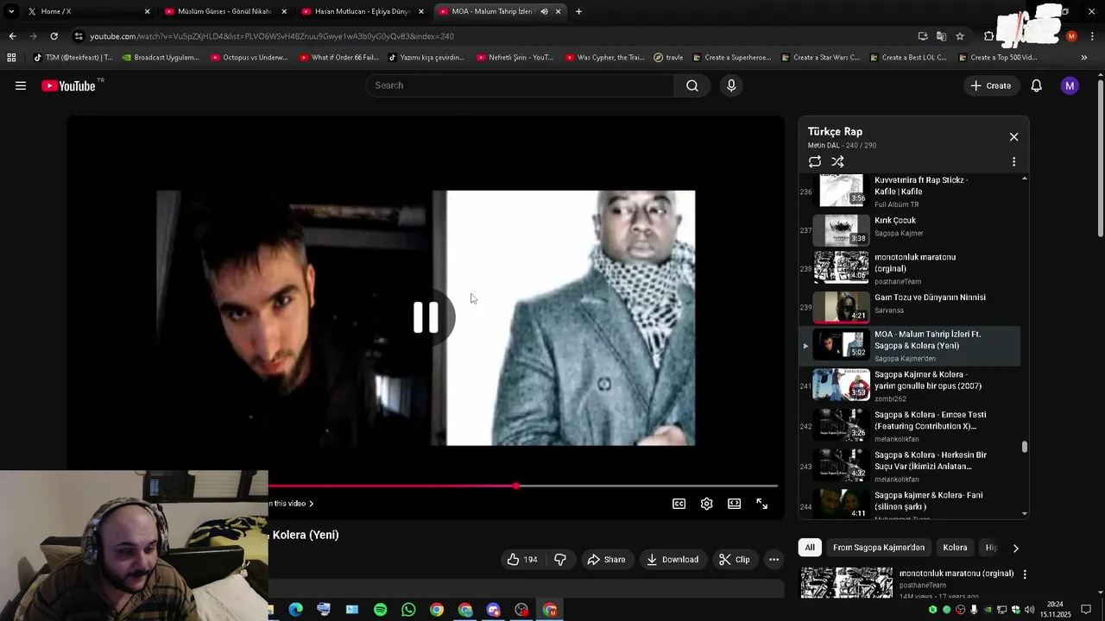
Task: Expand 'in this video' chevron
Action: point(311,504)
